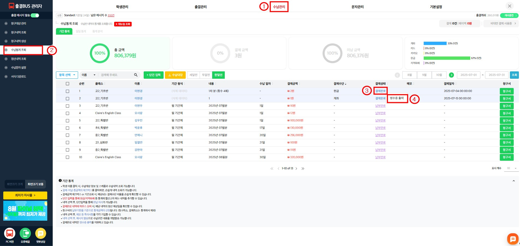
Task: Click the start date field 2025-07-01
Action: [468, 75]
